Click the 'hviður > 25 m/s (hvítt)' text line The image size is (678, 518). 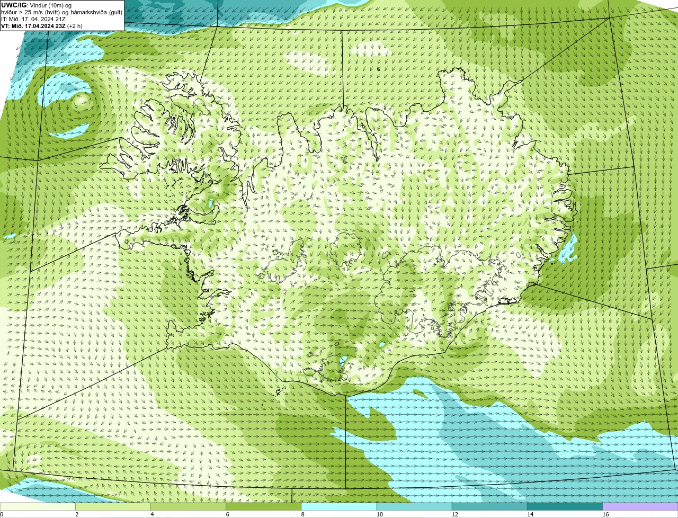pos(61,12)
